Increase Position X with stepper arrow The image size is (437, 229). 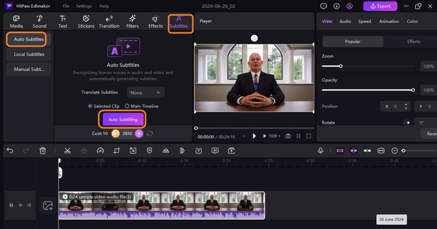(x=406, y=104)
